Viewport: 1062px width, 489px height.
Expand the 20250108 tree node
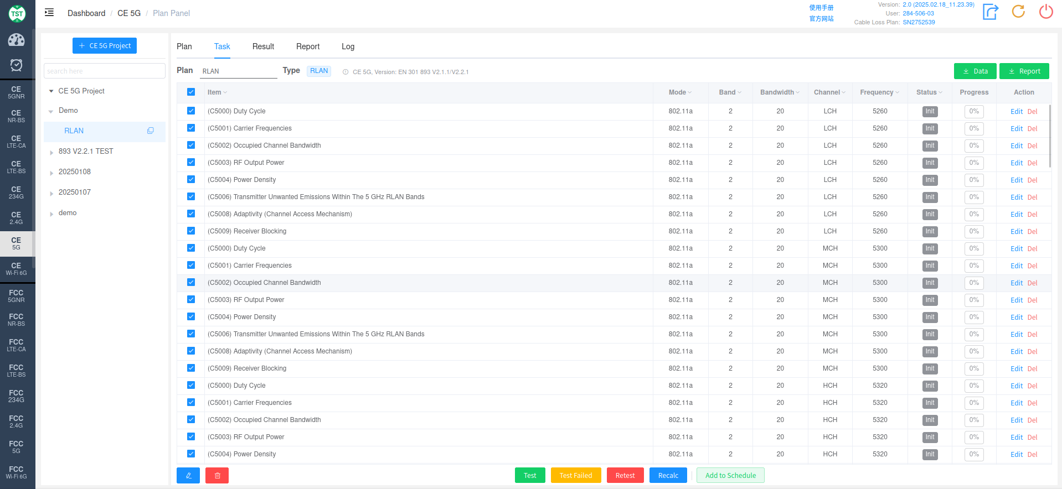(x=51, y=173)
